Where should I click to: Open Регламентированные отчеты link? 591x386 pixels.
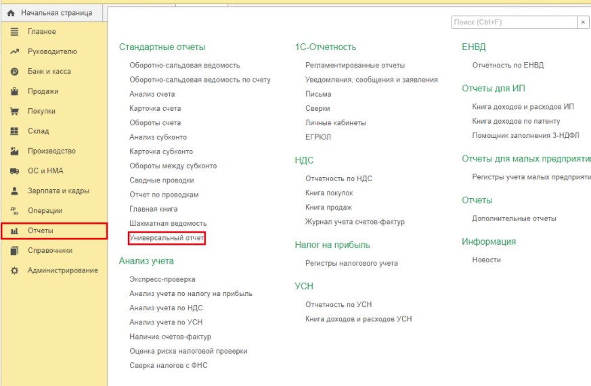coord(355,66)
